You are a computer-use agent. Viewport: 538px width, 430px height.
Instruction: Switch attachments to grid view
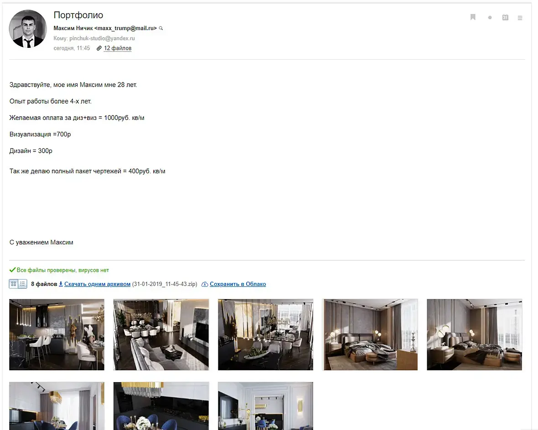[13, 284]
